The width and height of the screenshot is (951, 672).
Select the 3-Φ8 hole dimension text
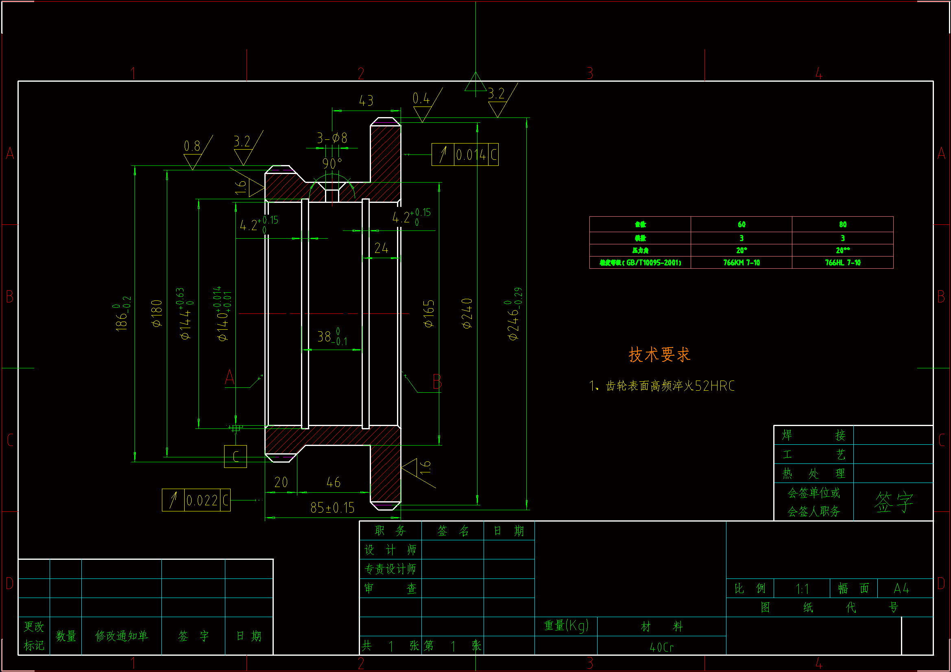332,138
